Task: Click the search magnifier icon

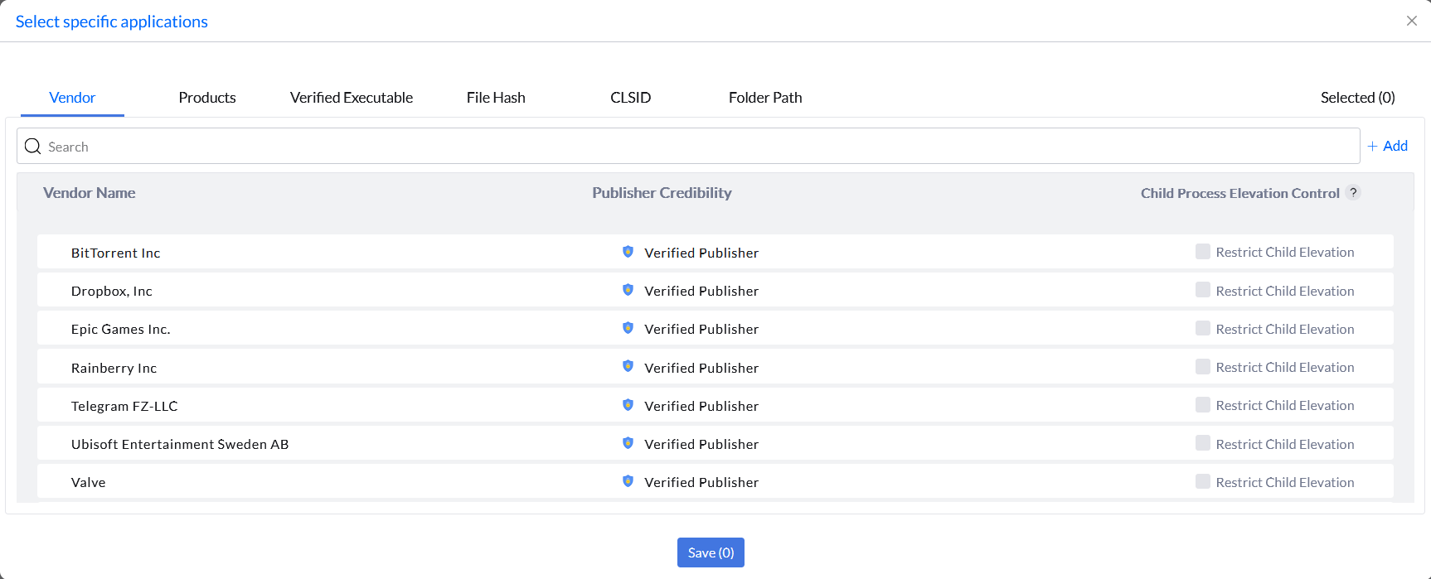Action: (33, 147)
